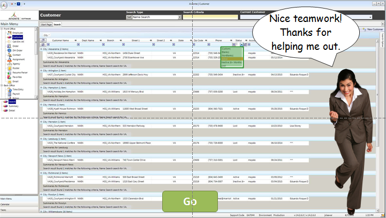Open the Tasks bottom navigation bar
The image size is (386, 218).
point(19,210)
